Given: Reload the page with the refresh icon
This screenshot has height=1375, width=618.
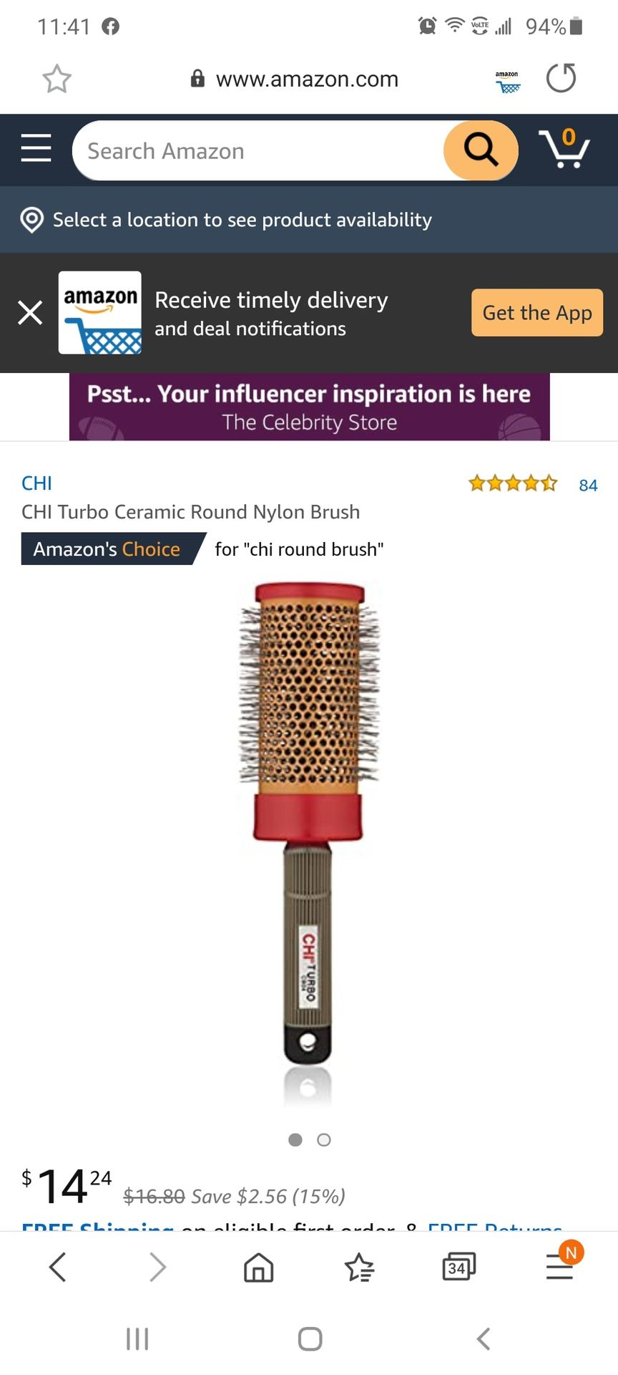Looking at the screenshot, I should [561, 79].
